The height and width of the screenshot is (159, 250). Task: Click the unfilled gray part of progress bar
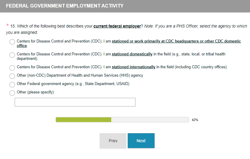coord(150,120)
